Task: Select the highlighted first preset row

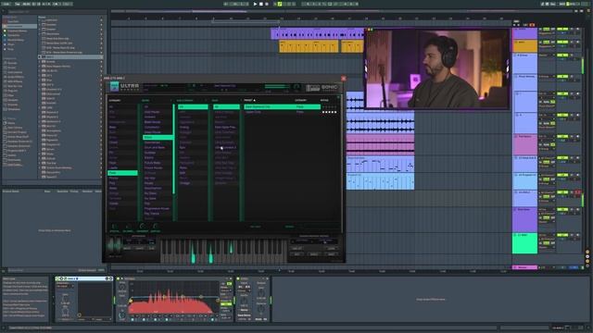Action: click(282, 107)
